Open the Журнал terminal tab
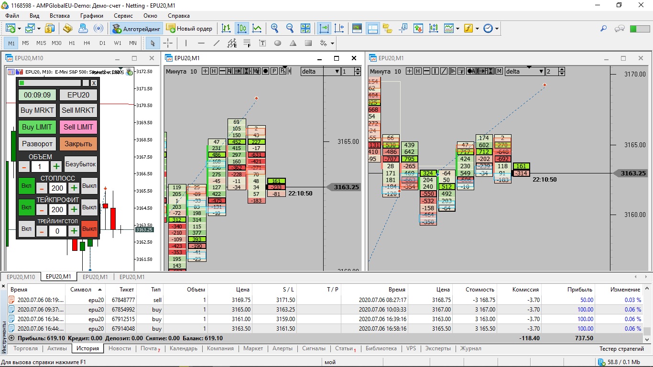This screenshot has height=367, width=653. click(470, 348)
